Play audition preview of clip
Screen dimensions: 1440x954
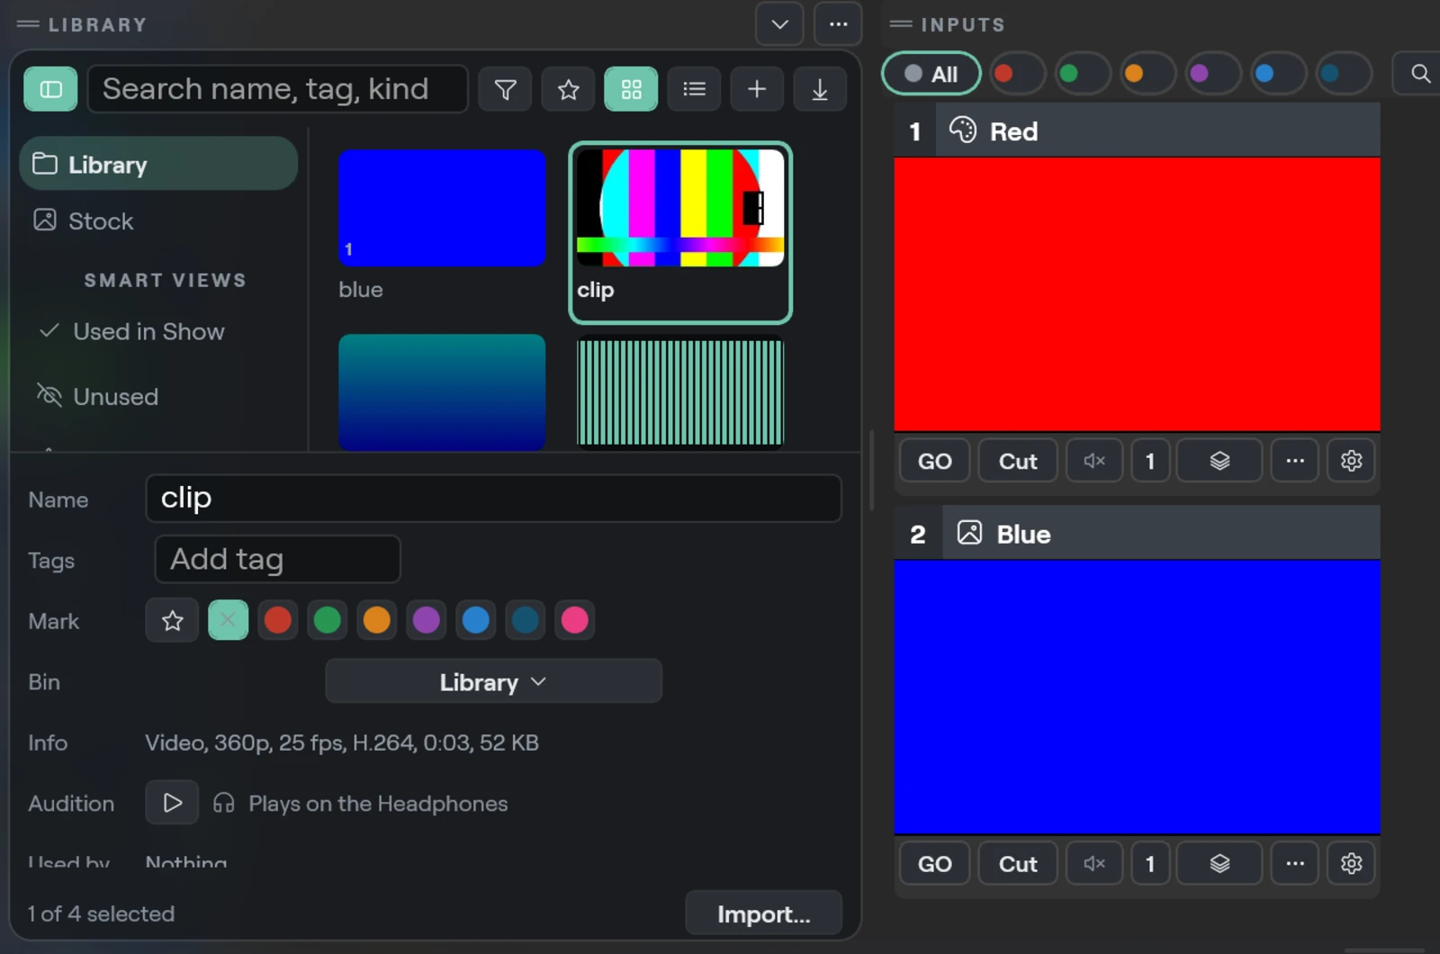(172, 803)
